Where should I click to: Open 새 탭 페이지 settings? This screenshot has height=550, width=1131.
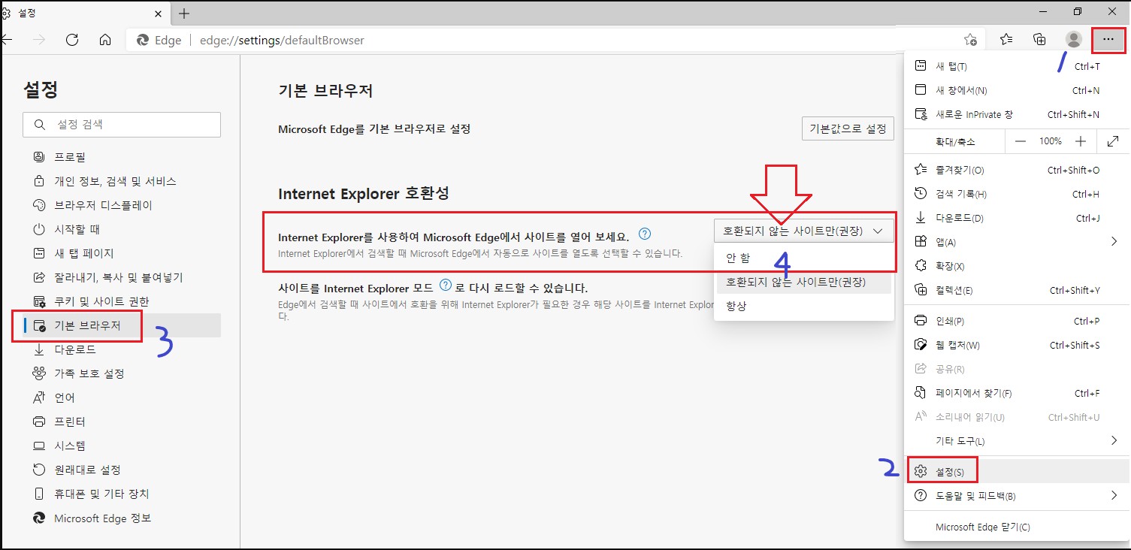[122, 253]
